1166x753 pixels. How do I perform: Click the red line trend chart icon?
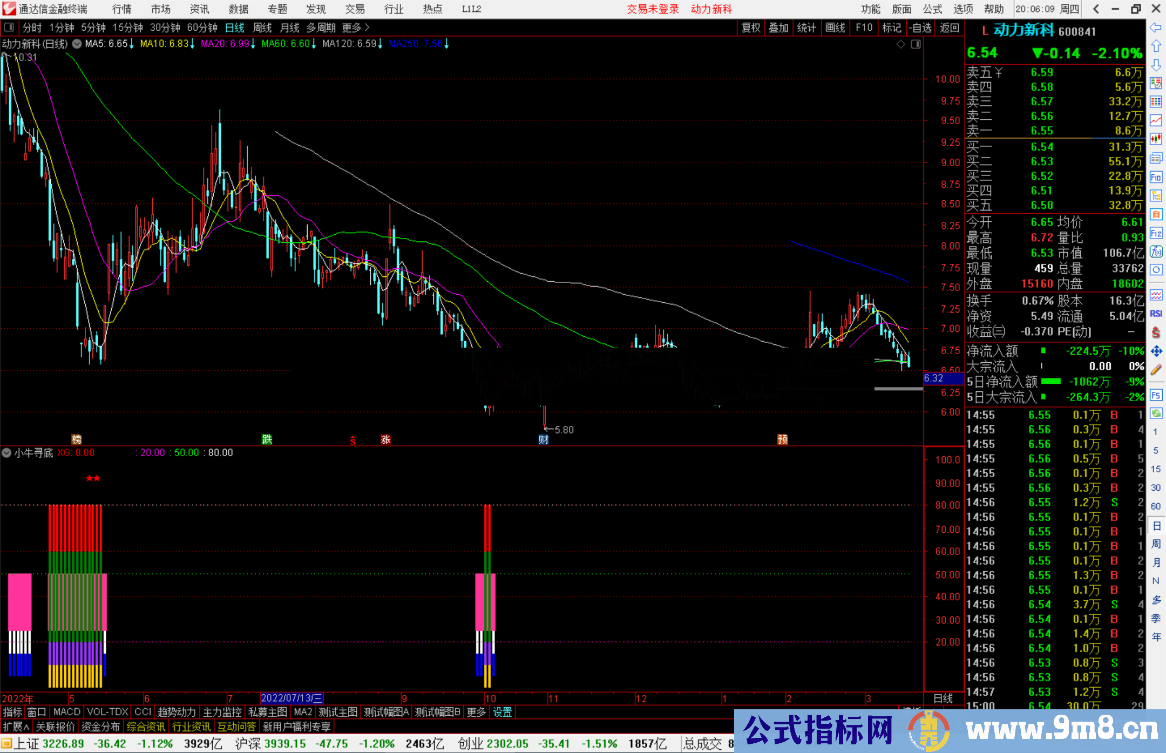click(x=1156, y=120)
